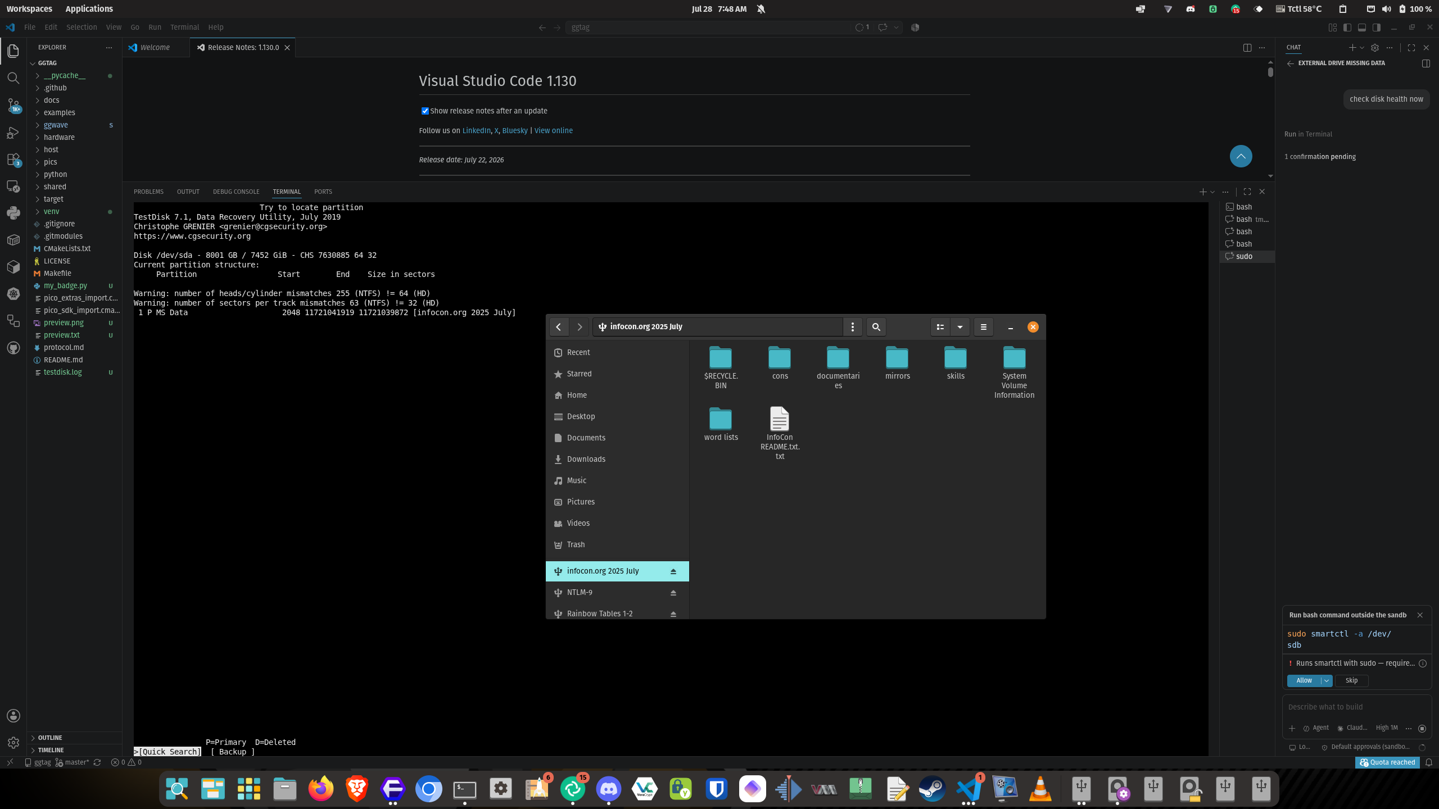
Task: Toggle notifications bell in top bar
Action: [x=761, y=9]
